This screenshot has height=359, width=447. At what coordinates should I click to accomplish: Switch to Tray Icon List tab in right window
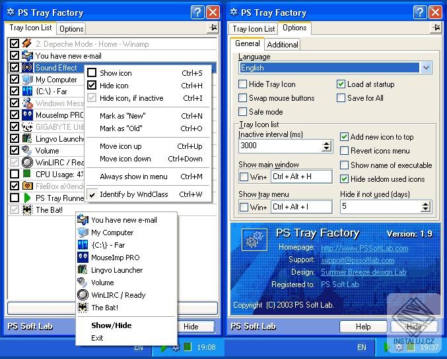pos(254,29)
